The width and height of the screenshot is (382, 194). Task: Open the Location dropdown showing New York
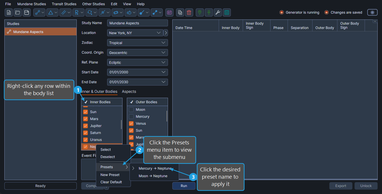coord(135,33)
